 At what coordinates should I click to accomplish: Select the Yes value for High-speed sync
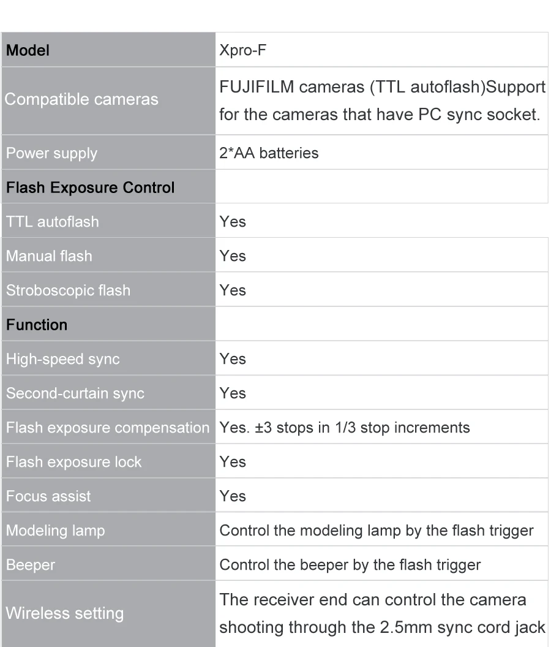pyautogui.click(x=233, y=359)
